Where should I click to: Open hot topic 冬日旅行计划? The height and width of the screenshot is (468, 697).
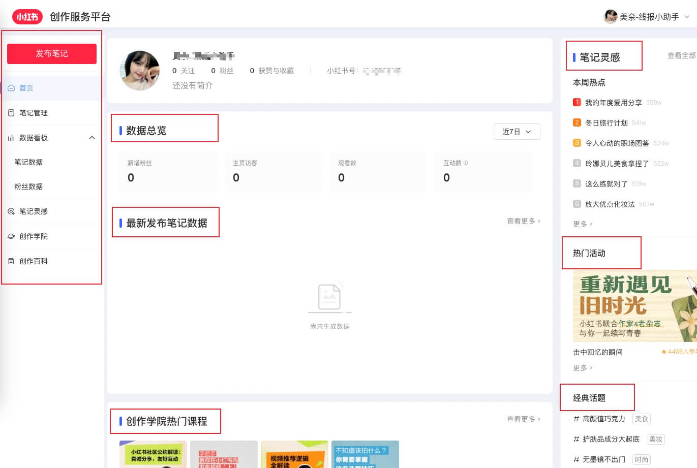point(606,123)
